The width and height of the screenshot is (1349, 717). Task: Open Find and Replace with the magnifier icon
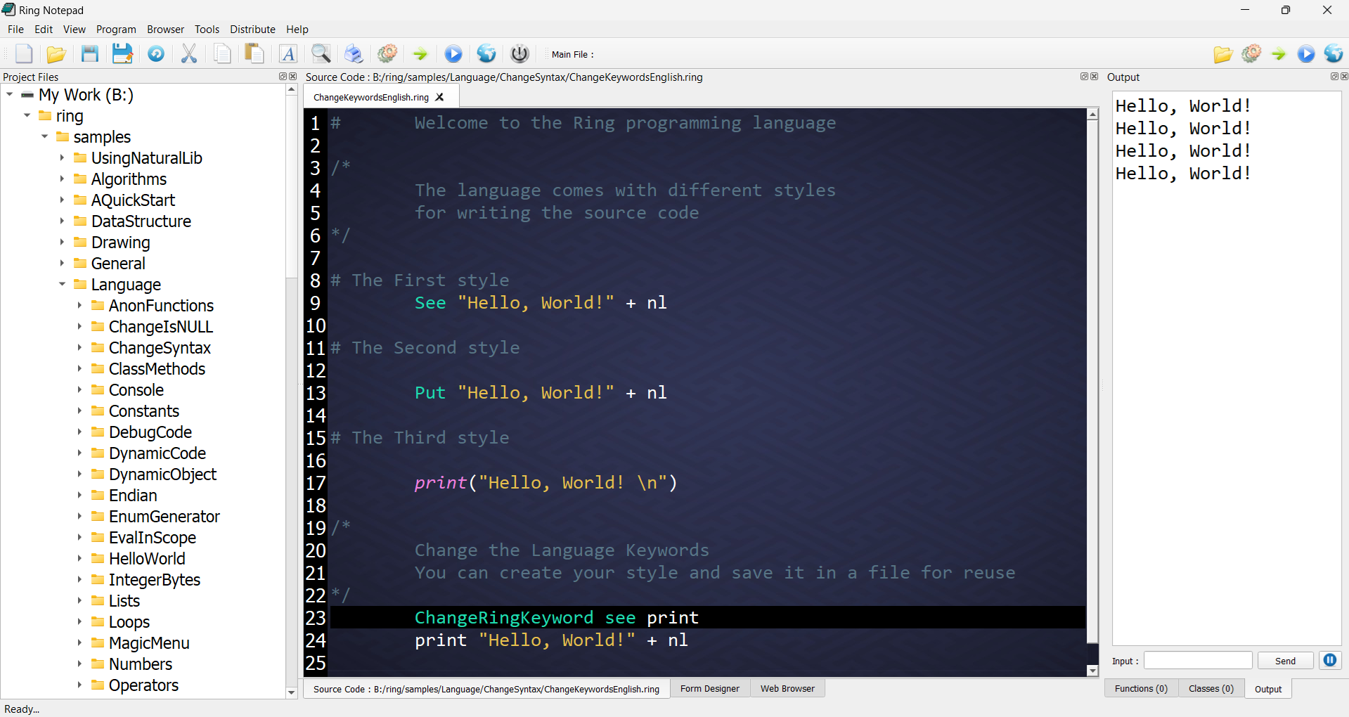[x=321, y=54]
